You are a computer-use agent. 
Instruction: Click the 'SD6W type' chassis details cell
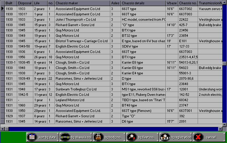143,46
